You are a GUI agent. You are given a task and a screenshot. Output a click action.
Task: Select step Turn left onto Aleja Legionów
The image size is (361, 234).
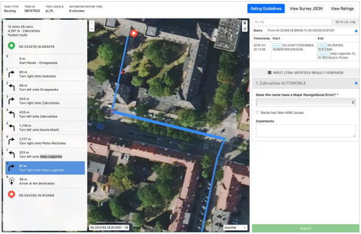click(45, 155)
